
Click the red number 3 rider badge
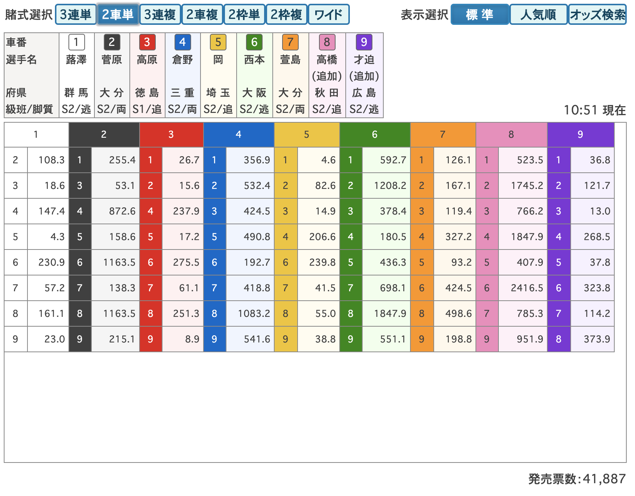coord(147,42)
